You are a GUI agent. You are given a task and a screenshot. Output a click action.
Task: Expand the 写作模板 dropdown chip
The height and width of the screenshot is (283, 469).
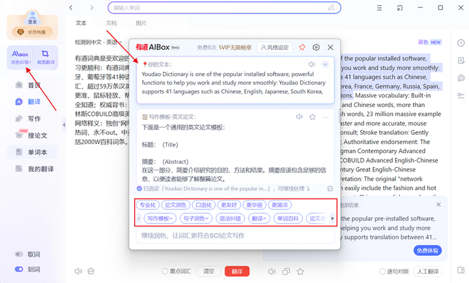coord(160,218)
